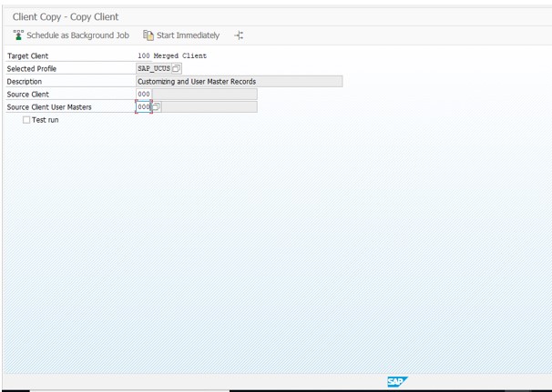552x392 pixels.
Task: Click the '100 Merged Client' text
Action: tap(172, 55)
